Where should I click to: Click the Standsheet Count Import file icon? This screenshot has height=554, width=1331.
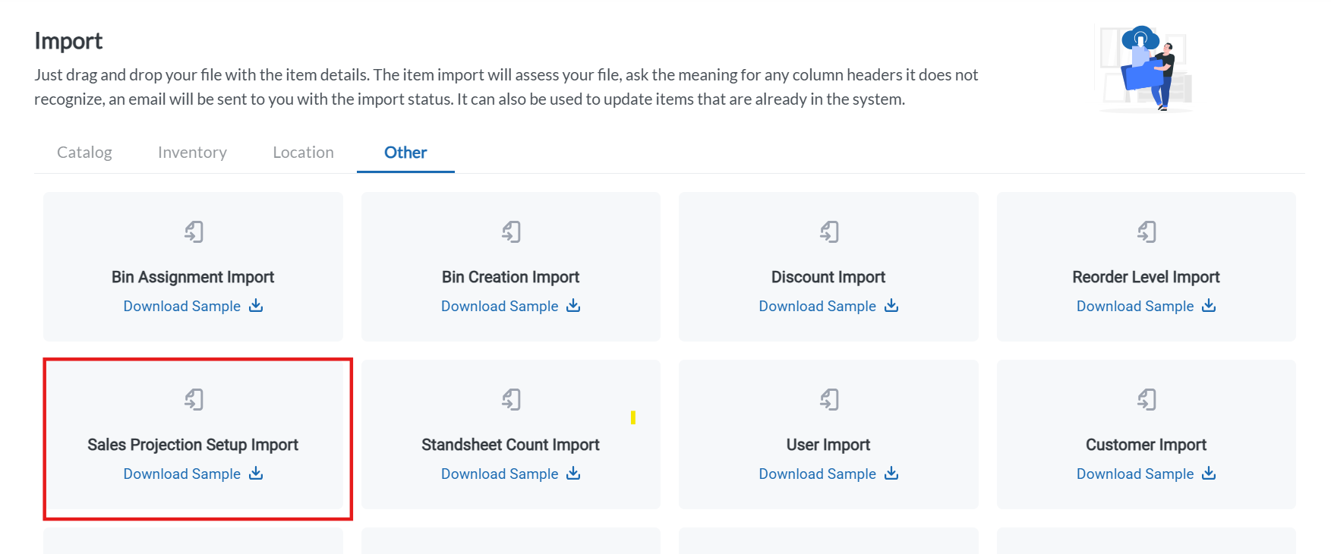pyautogui.click(x=511, y=399)
